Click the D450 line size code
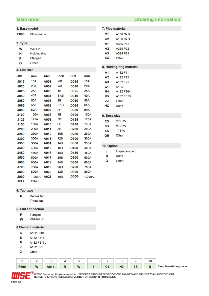Viewport: 209px width, 296px height. 74,153
